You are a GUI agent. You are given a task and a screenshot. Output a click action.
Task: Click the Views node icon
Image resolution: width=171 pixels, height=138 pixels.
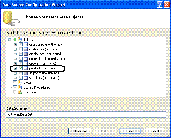coord(20,83)
